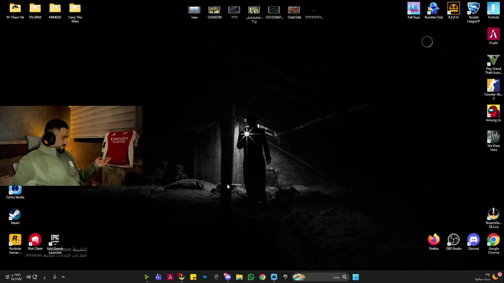The width and height of the screenshot is (504, 283).
Task: Open Photoshop from the taskbar
Action: (204, 277)
